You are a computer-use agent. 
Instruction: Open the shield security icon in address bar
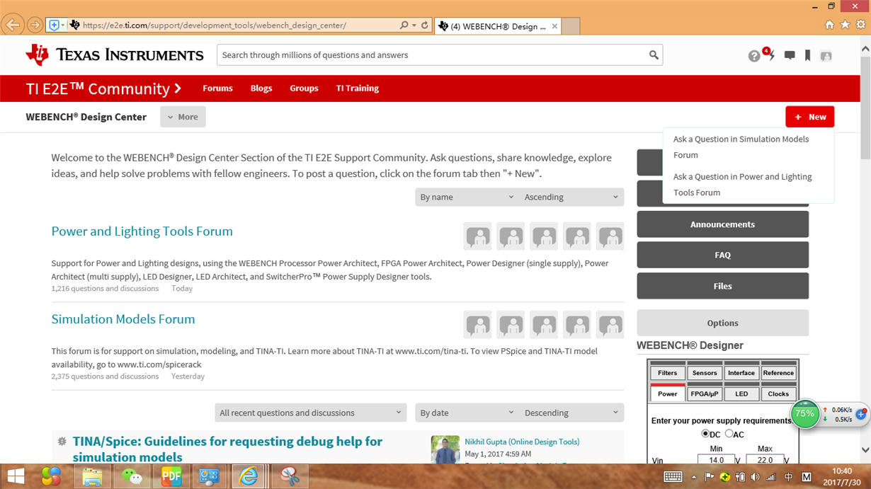(x=54, y=25)
